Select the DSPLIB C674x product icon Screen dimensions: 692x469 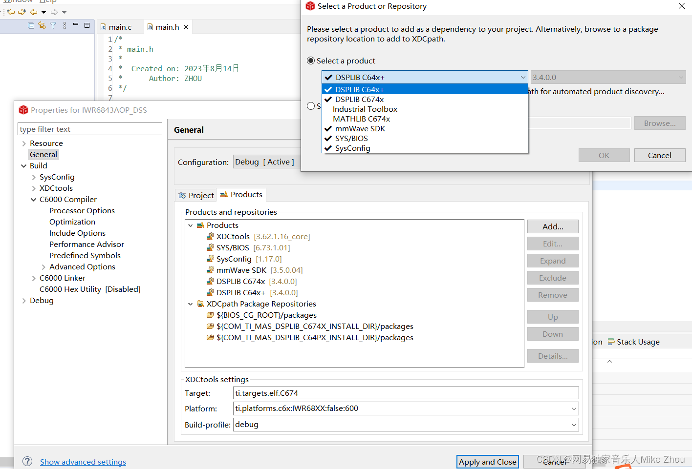click(210, 282)
